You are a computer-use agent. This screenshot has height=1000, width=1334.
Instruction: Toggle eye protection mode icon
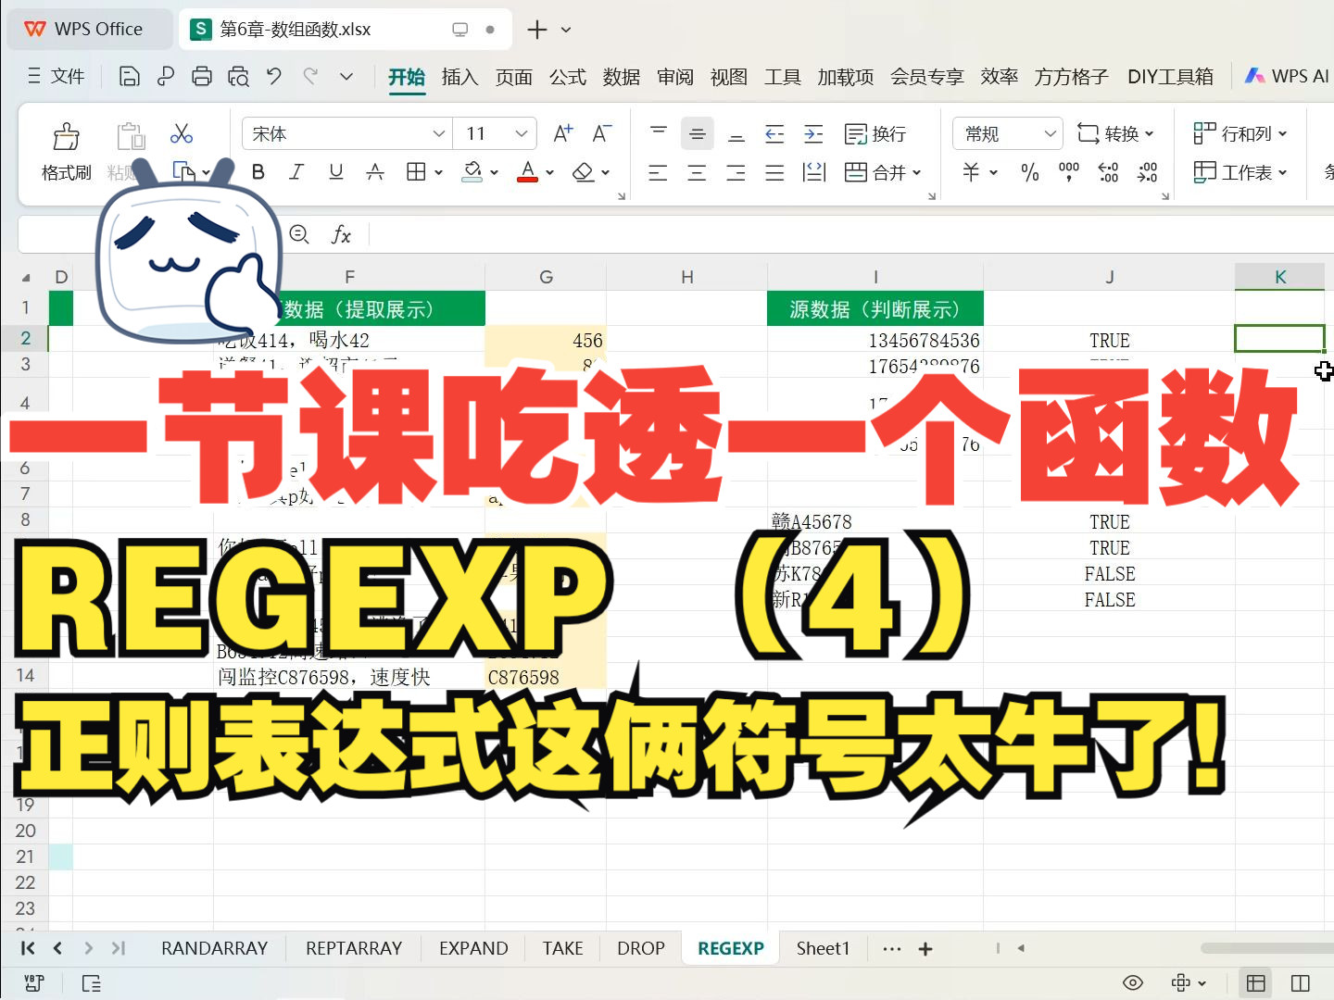[1133, 982]
